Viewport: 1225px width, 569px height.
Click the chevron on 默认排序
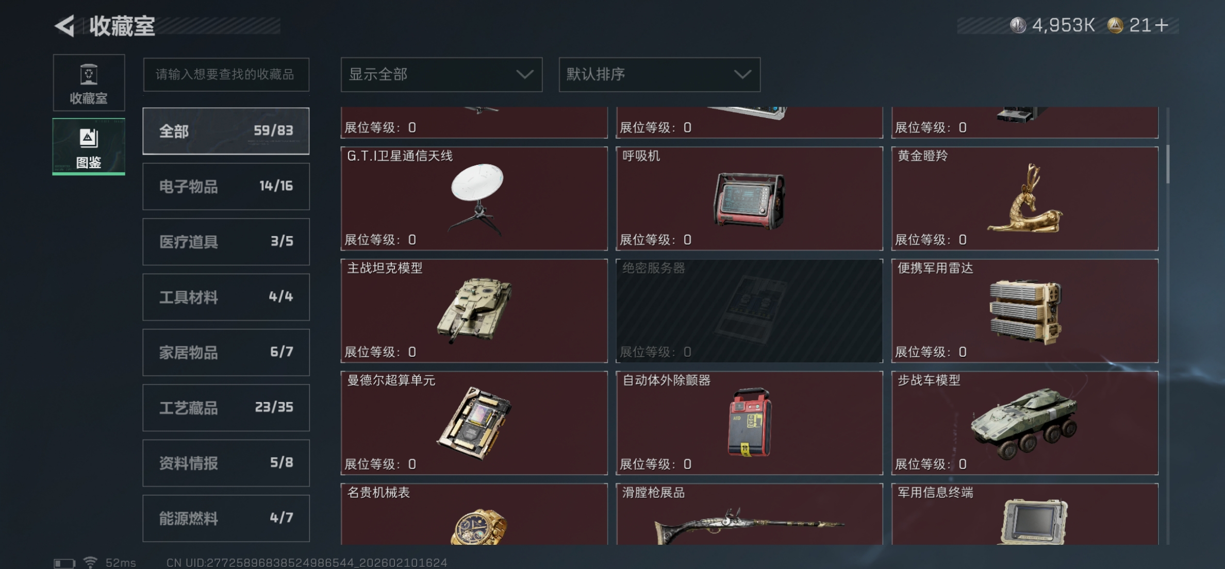pos(742,75)
